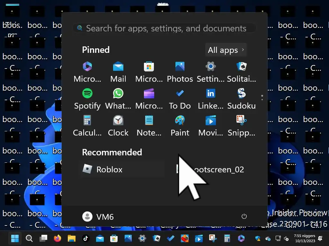This screenshot has height=246, width=329.
Task: Open the notification bell in the tray
Action: pyautogui.click(x=320, y=238)
